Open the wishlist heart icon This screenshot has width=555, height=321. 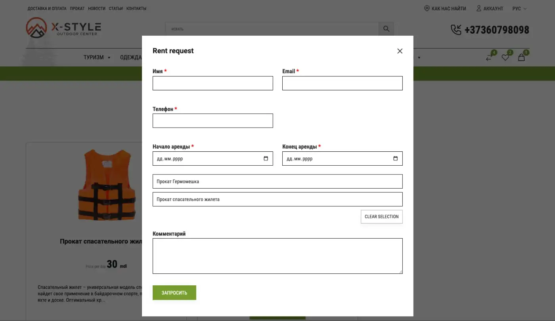click(505, 57)
